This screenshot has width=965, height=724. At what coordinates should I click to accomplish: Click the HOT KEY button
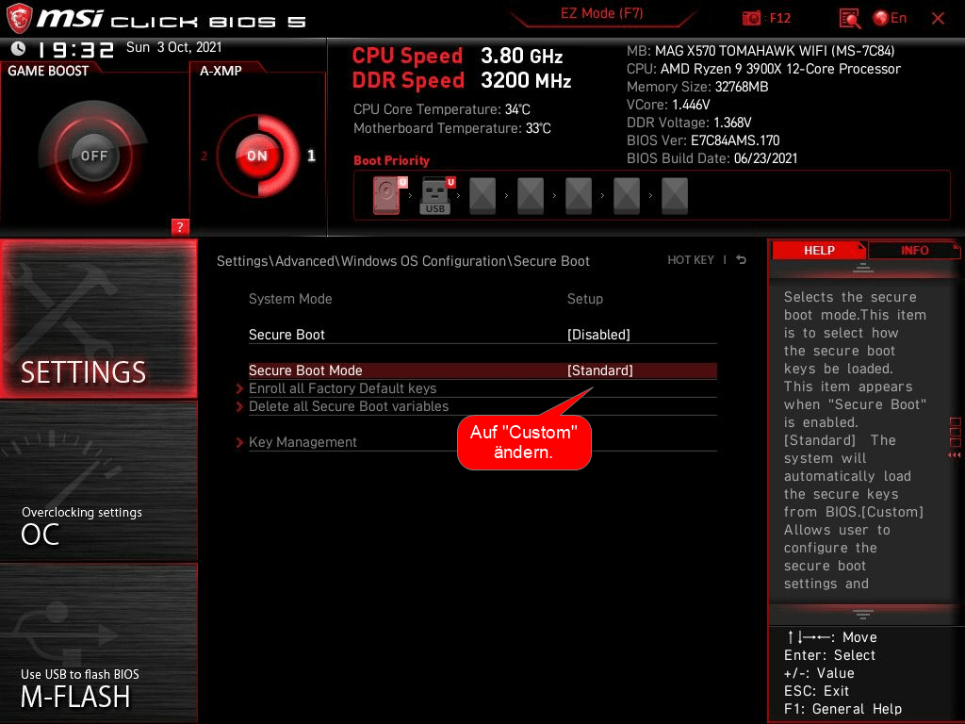point(691,260)
